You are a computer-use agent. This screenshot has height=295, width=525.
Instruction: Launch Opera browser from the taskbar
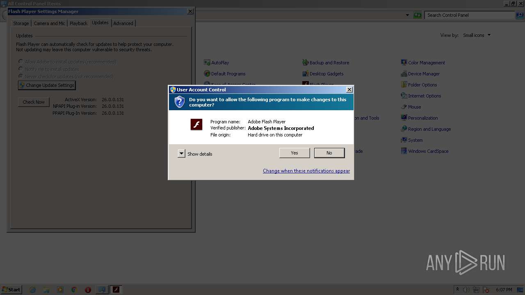click(x=88, y=290)
